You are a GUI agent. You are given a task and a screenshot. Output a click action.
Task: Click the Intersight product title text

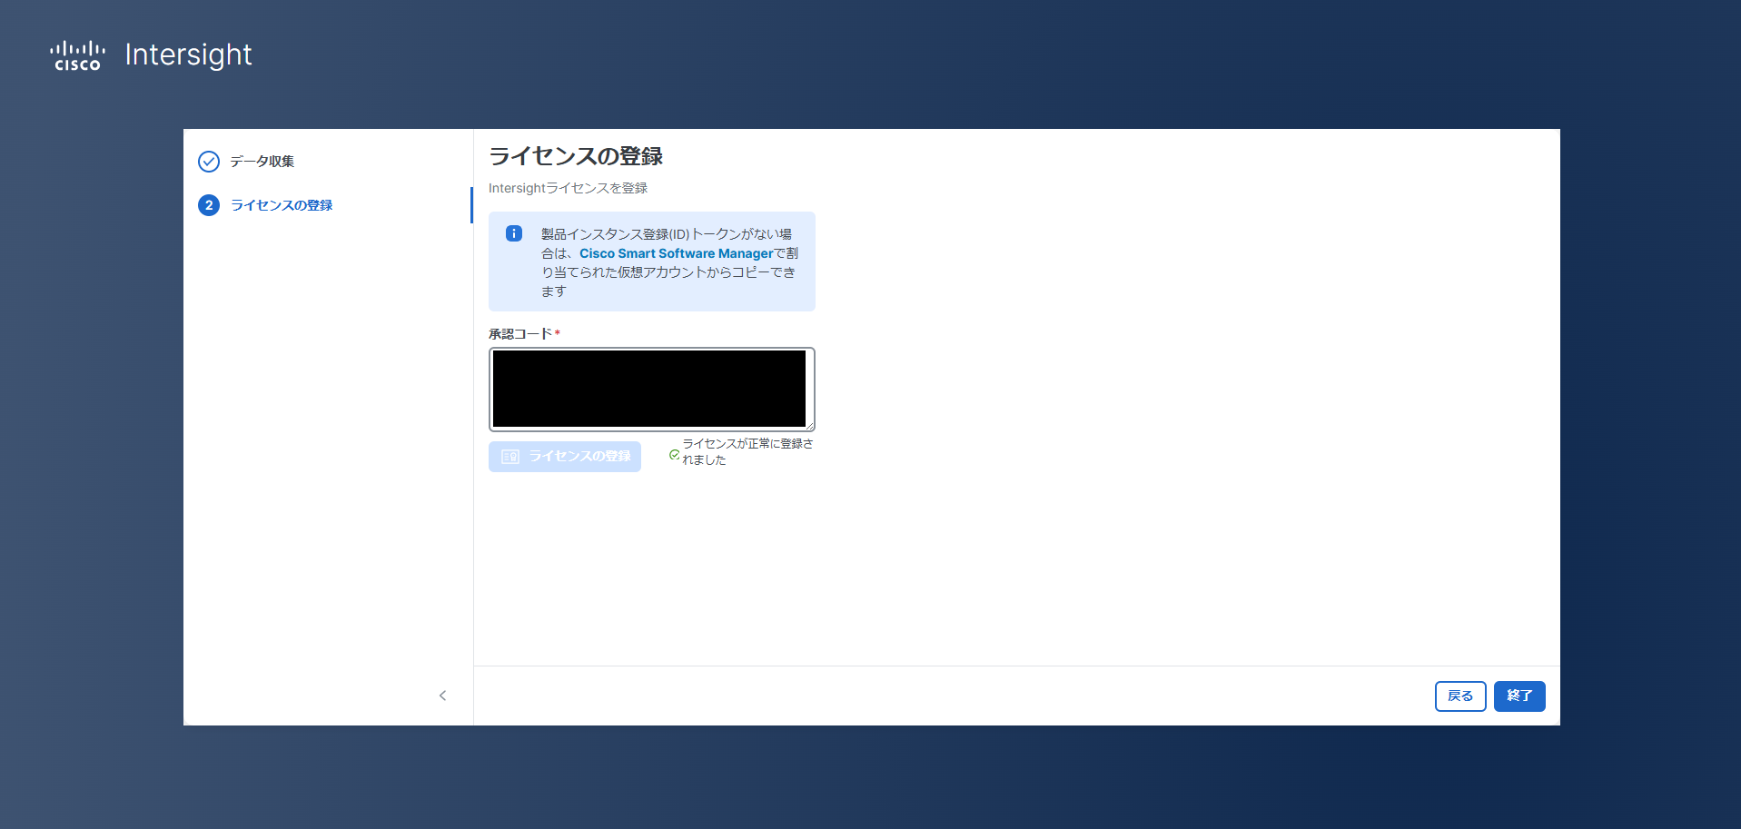(188, 55)
